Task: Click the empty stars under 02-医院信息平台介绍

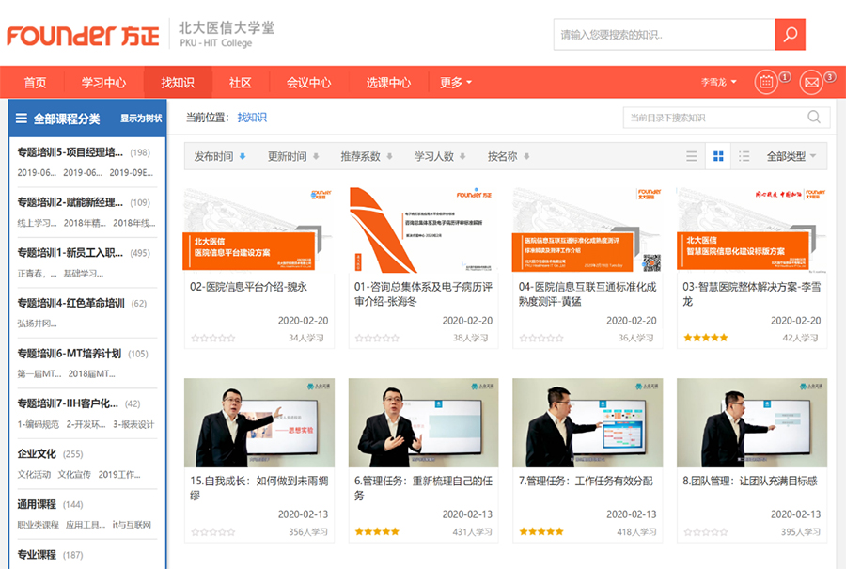Action: point(213,338)
